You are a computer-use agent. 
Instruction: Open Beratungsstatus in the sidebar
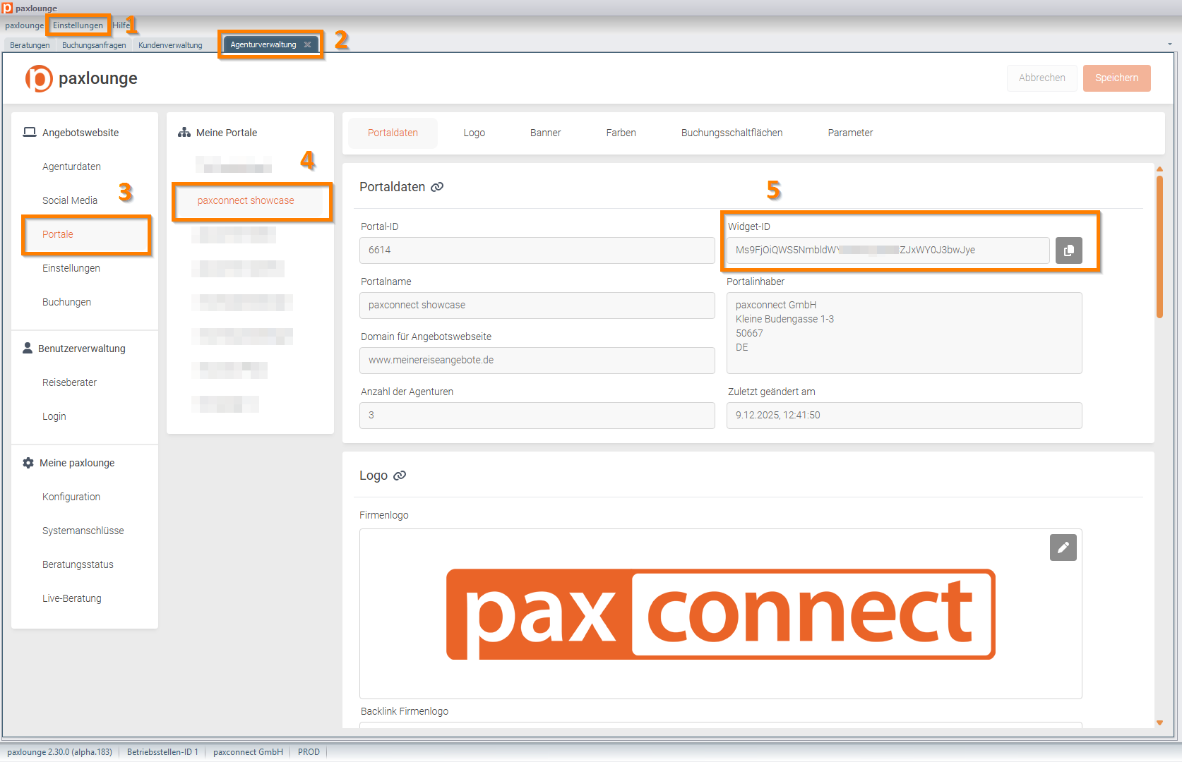78,564
